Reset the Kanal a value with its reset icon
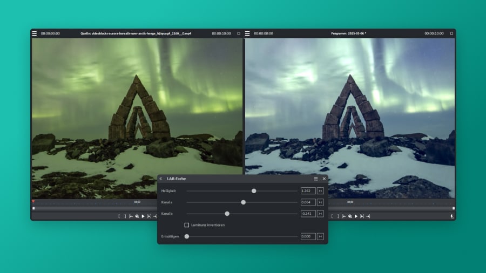 (x=320, y=202)
